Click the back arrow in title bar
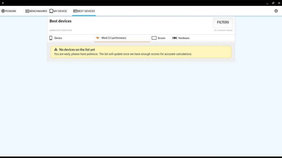 point(3,3)
